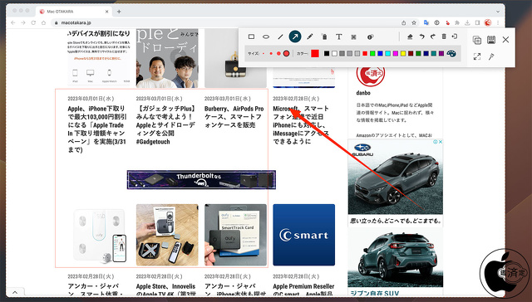Open Chrome extensions puzzle icon

(457, 22)
